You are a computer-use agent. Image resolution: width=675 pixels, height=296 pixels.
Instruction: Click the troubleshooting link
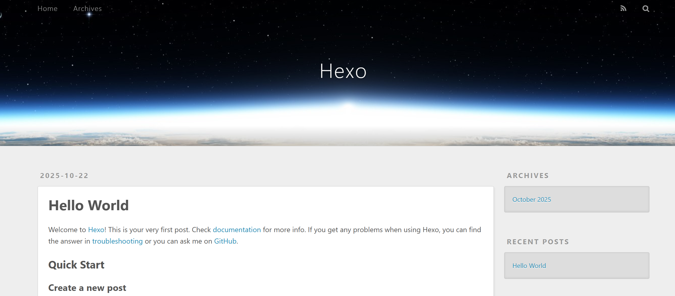coord(117,241)
